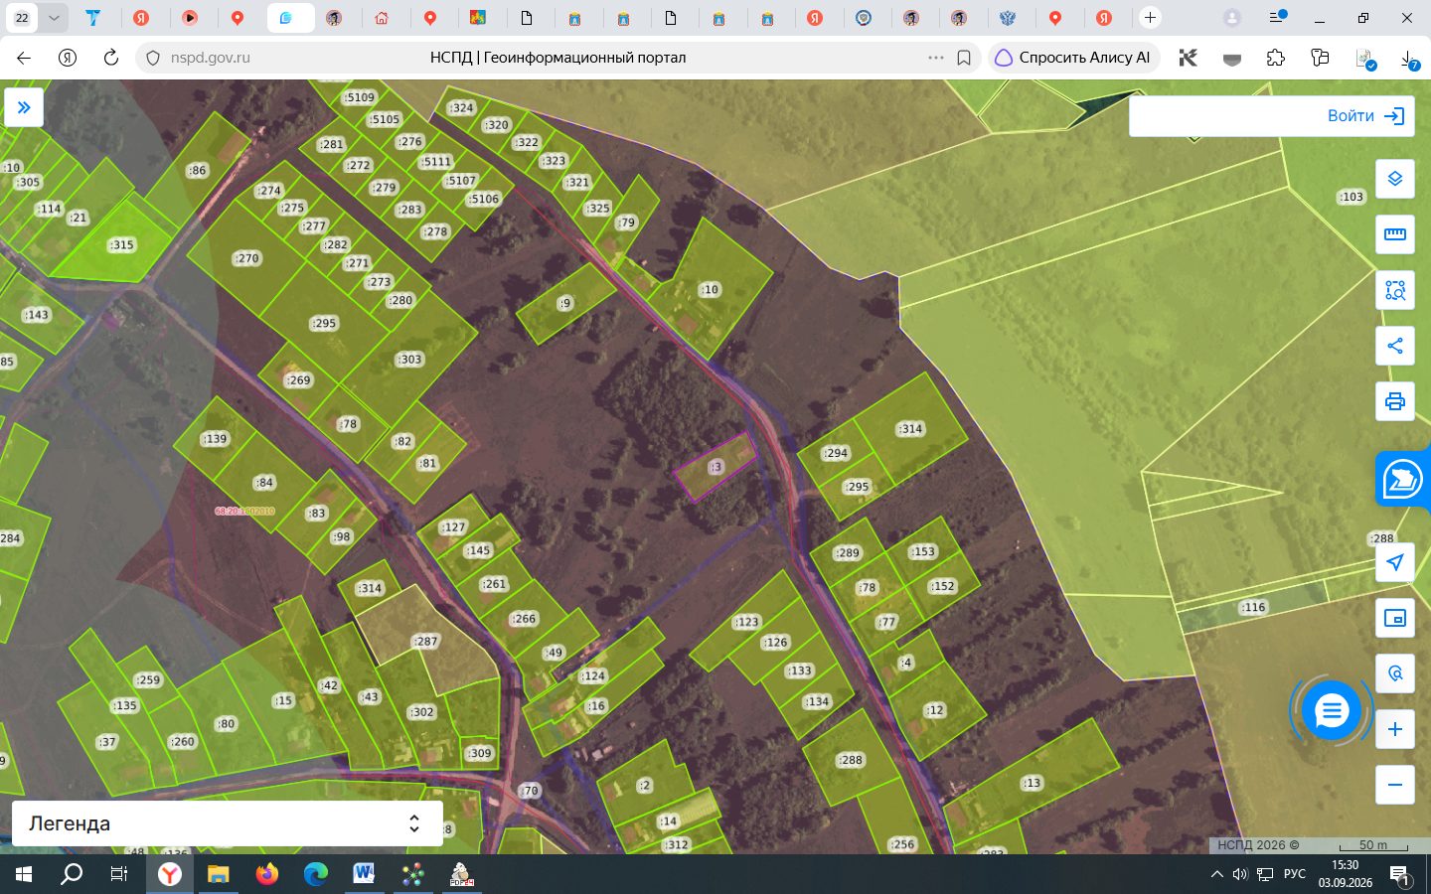Open Windows Start menu

coord(24,874)
